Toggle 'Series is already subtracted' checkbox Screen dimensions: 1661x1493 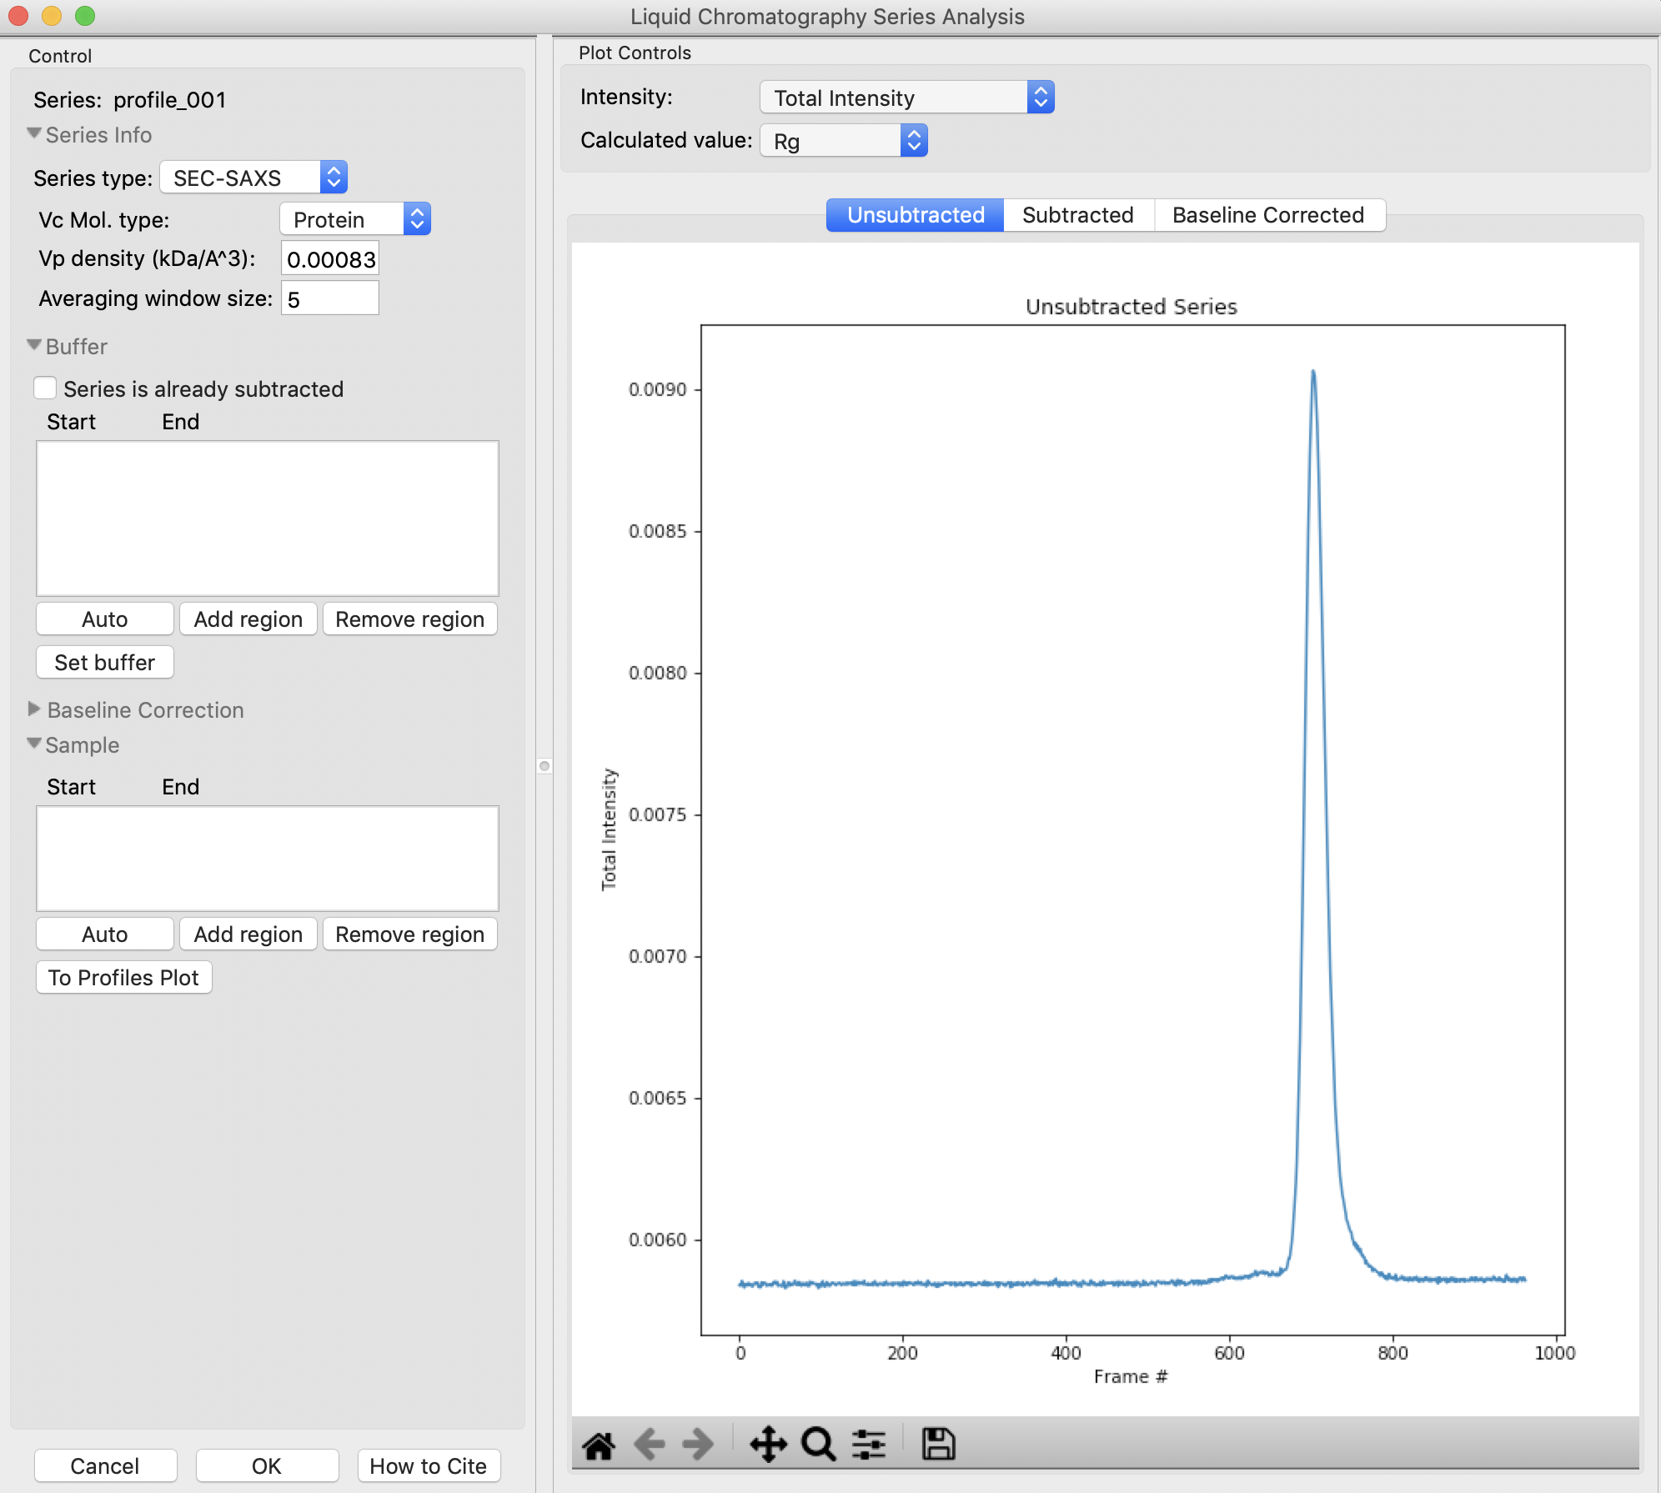(x=45, y=388)
